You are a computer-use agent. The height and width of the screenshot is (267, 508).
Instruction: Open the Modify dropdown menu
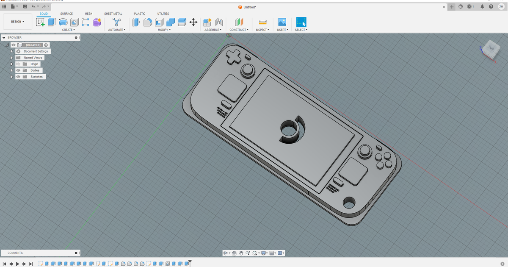(x=164, y=30)
